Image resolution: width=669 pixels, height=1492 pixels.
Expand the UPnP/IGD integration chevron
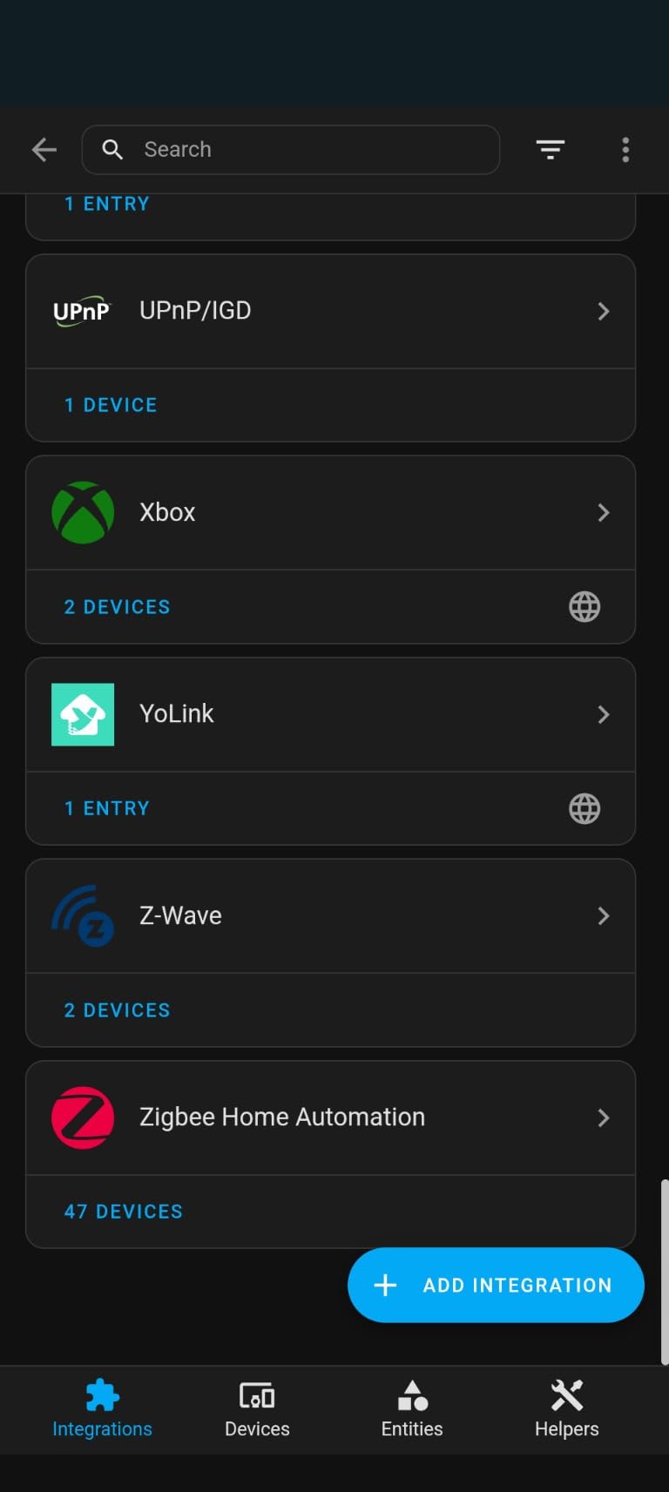[603, 311]
